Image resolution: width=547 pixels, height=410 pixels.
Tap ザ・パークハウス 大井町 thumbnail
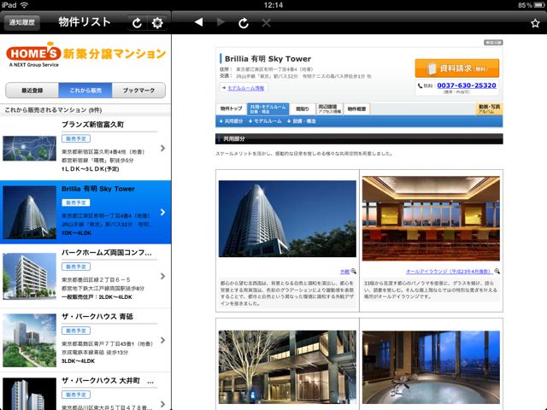29,394
